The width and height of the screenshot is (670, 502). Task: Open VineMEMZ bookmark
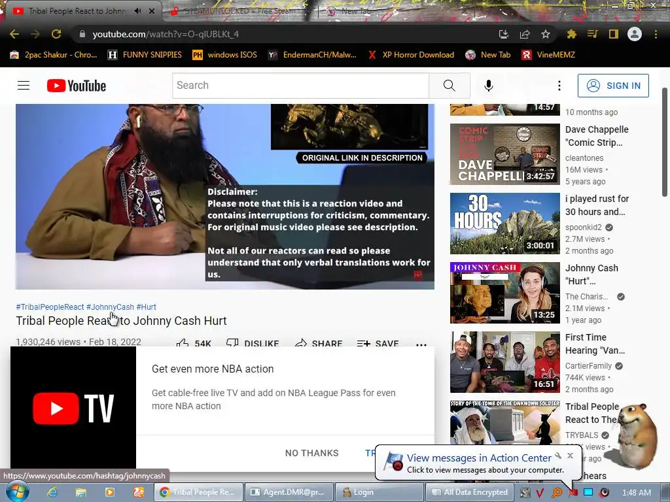[548, 55]
